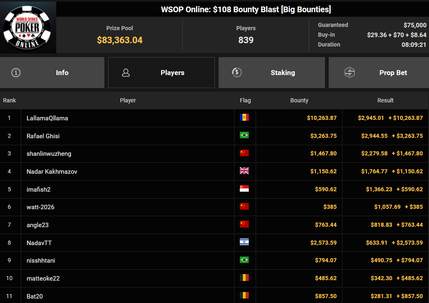Select player name nisshhtani
This screenshot has height=303, width=429.
pos(41,261)
